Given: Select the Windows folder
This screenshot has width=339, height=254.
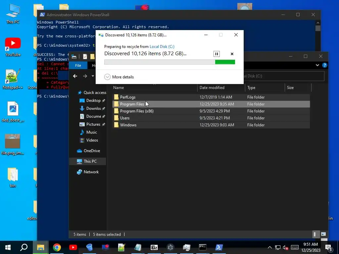Looking at the screenshot, I should click(211, 125).
